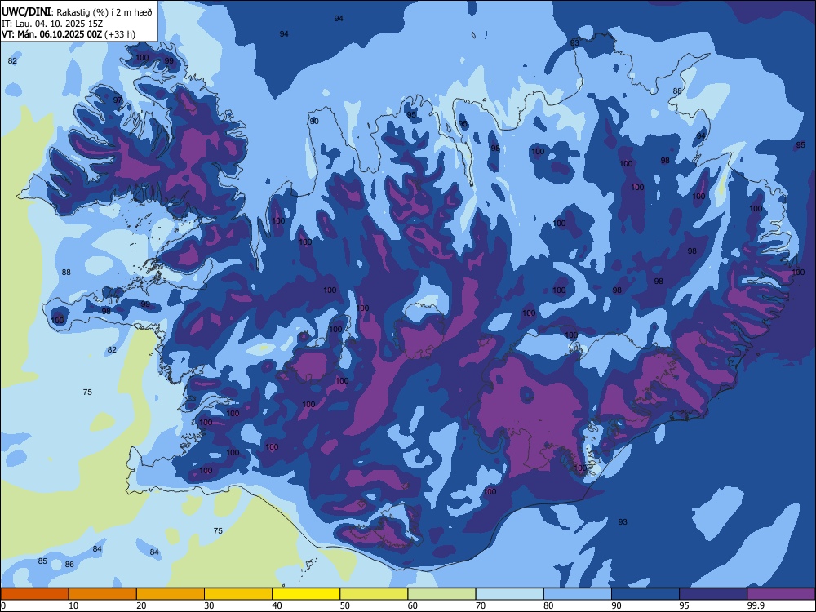This screenshot has height=612, width=816.
Task: Select the purple above-99.9 legend swatch
Action: point(781,594)
